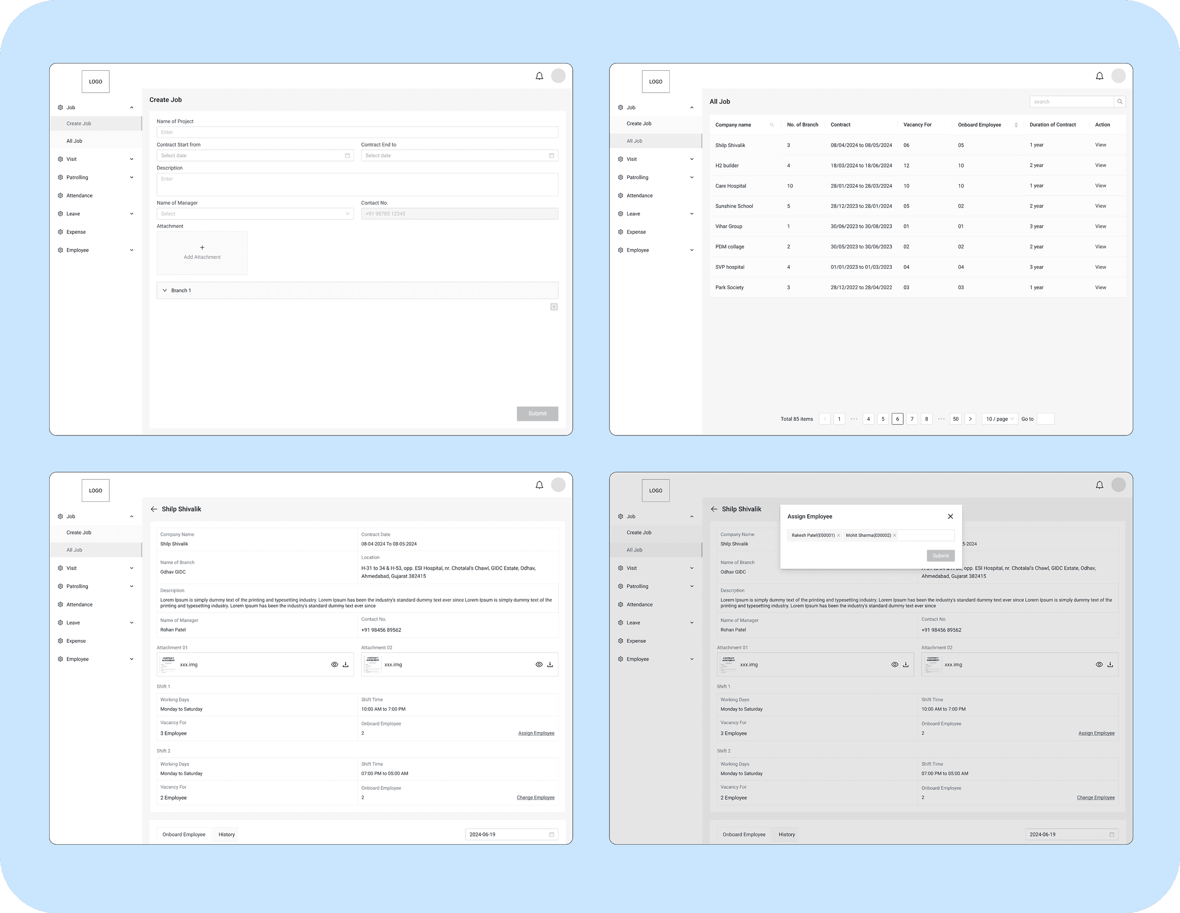This screenshot has width=1180, height=913.
Task: Remove the Rakesh Patel(E00001) tag
Action: pyautogui.click(x=839, y=536)
